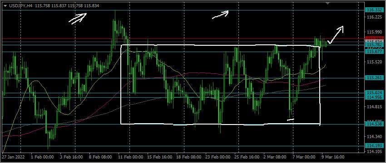Select the 115.677 horizontal line label
The image size is (386, 163).
[x=373, y=52]
